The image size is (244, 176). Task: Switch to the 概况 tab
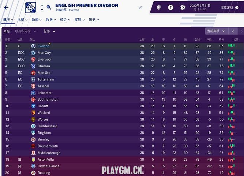click(x=8, y=20)
